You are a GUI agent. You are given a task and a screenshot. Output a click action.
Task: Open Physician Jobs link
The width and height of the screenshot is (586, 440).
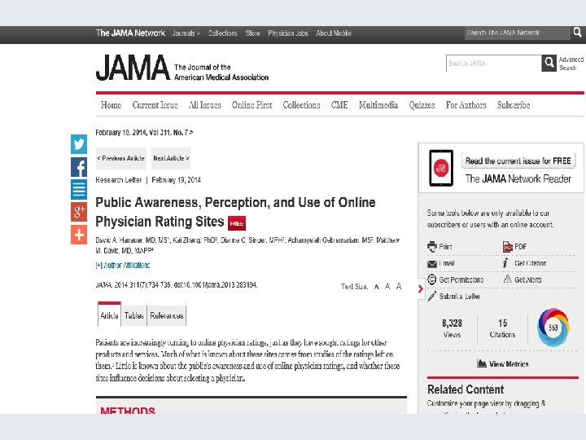[x=288, y=33]
